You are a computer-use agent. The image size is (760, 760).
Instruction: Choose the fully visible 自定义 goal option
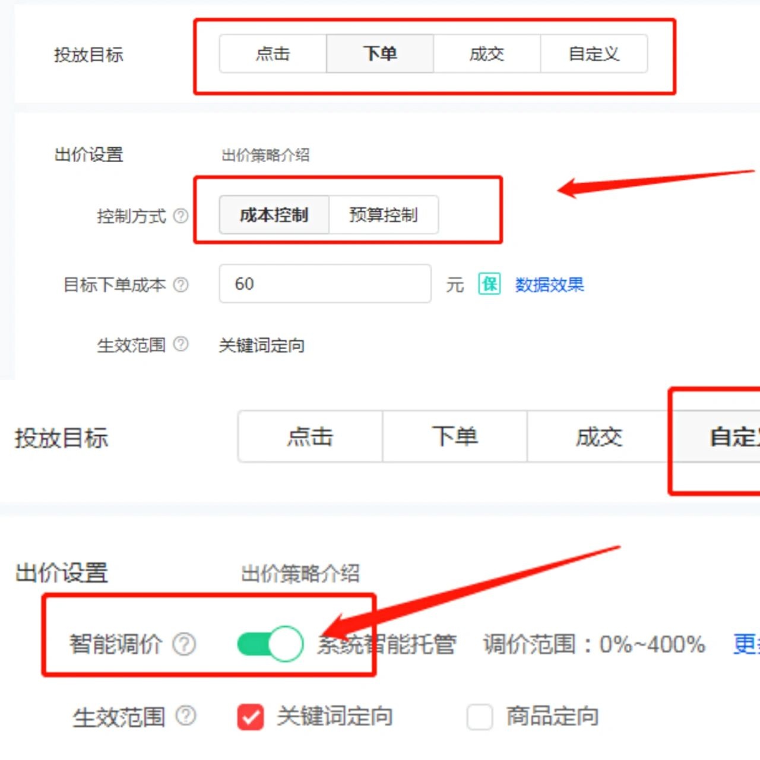click(x=594, y=54)
